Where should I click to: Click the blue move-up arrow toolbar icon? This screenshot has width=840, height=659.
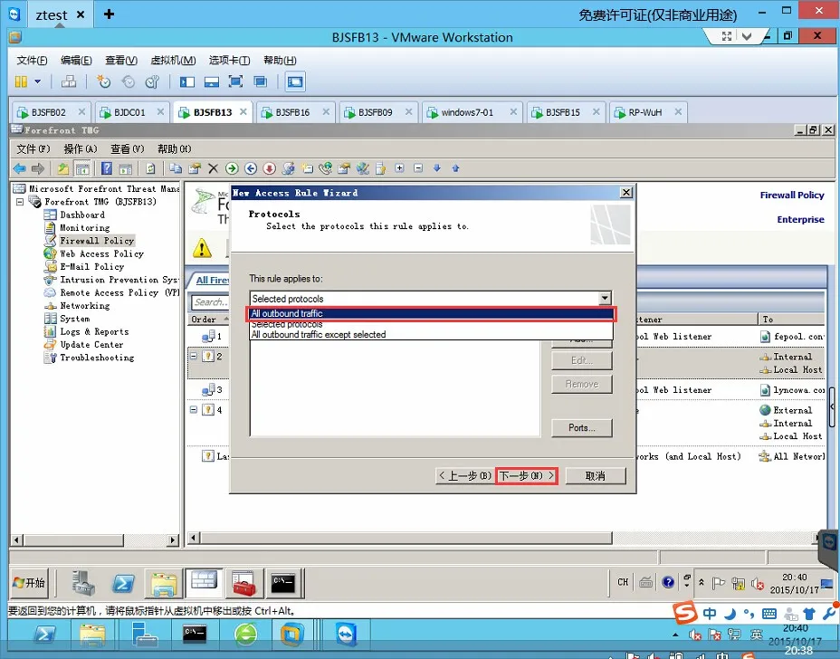[x=456, y=168]
